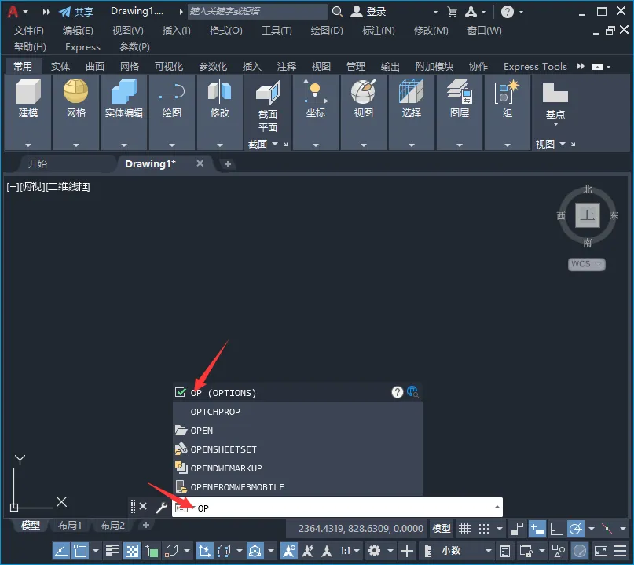Open the Autodesk App Store cart icon
The width and height of the screenshot is (634, 565).
pos(453,12)
